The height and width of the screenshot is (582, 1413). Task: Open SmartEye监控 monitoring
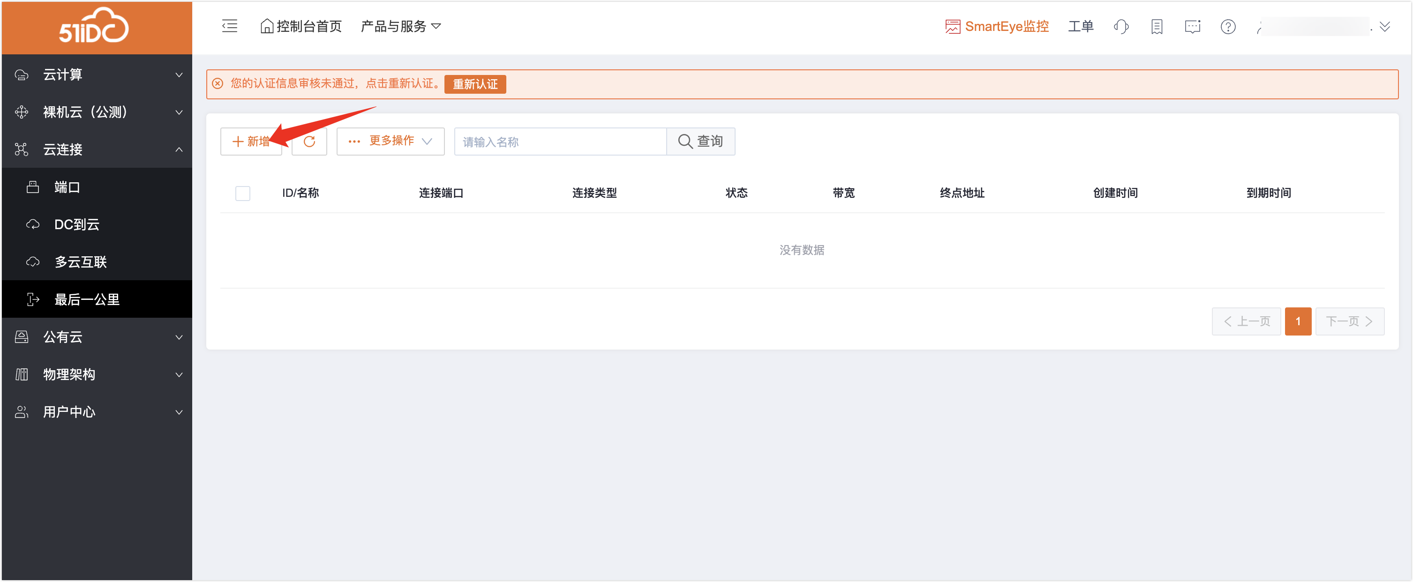coord(997,26)
